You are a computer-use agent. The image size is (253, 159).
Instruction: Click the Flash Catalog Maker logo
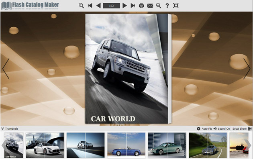(30, 6)
